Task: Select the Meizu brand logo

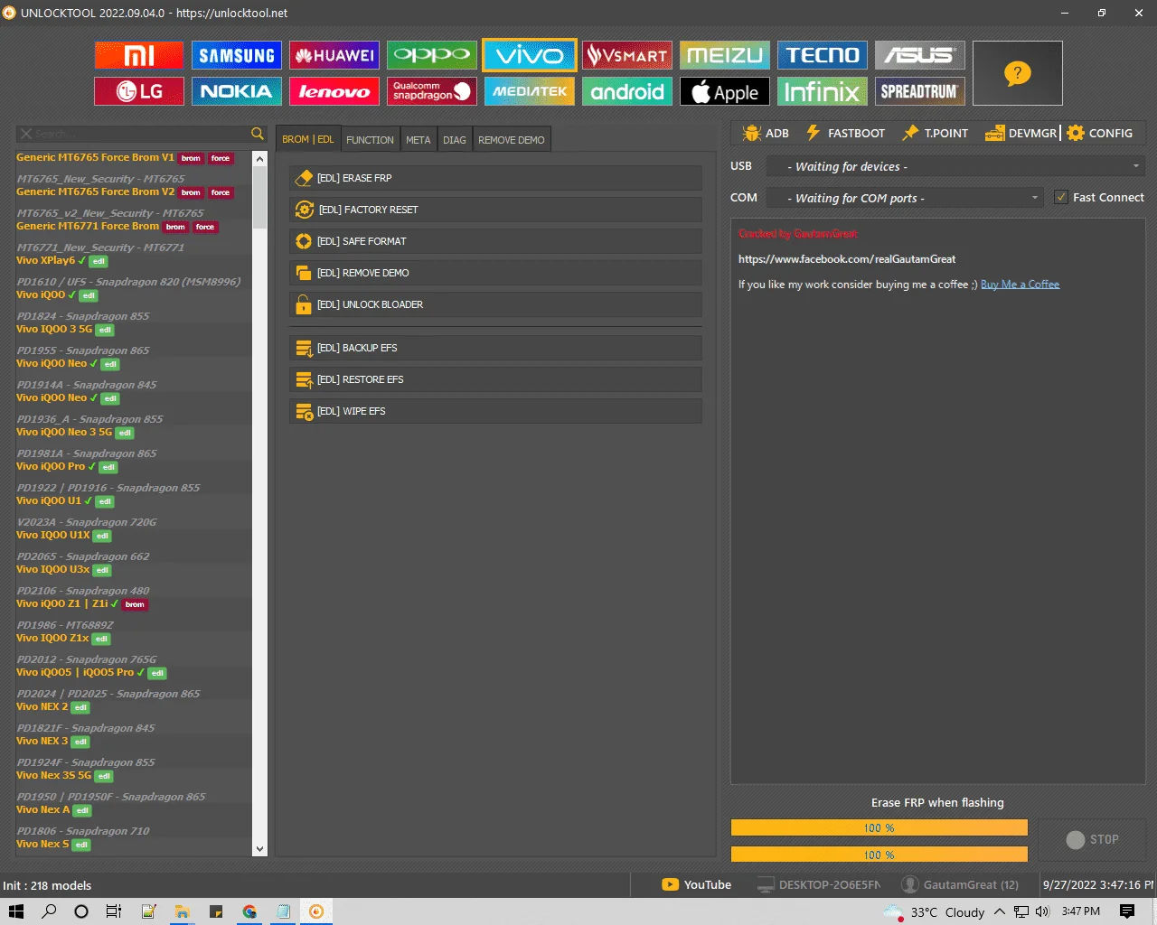Action: click(725, 55)
